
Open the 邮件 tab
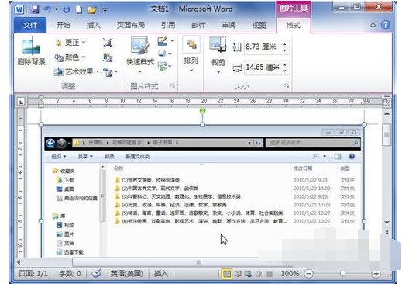(x=198, y=25)
